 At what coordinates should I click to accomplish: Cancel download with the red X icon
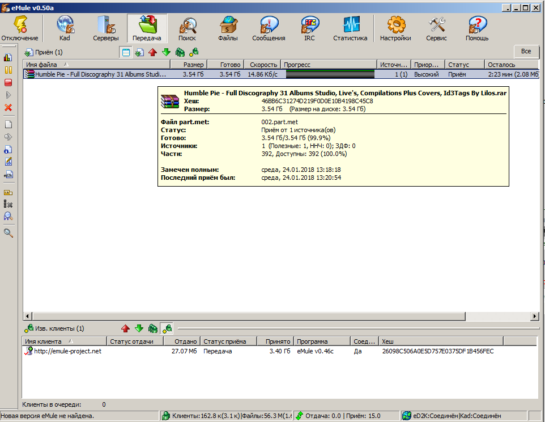(8, 108)
